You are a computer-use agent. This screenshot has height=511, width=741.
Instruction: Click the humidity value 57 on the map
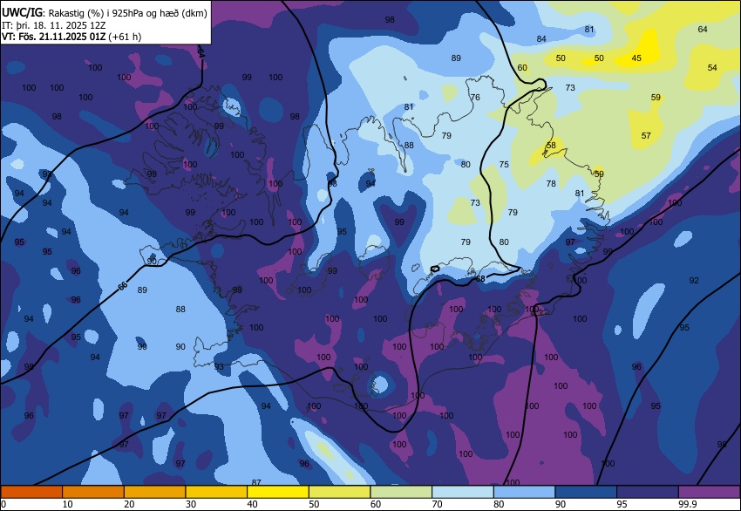[646, 136]
